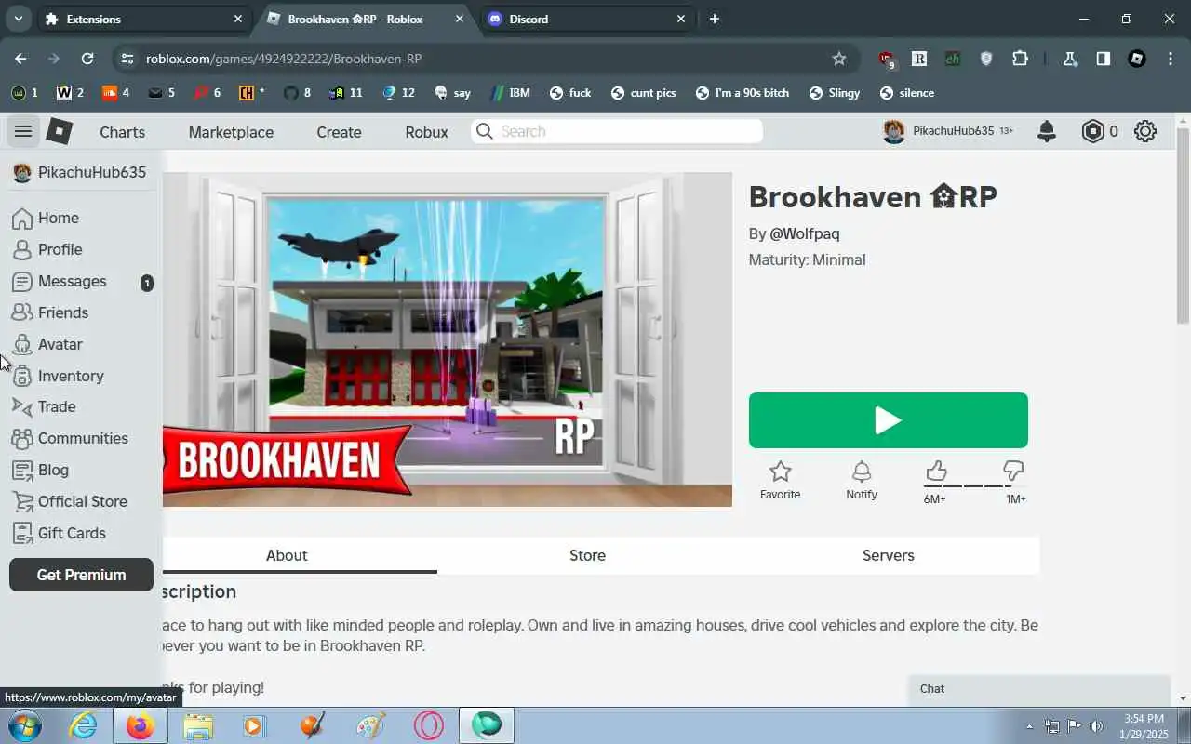Click the Brookhaven game thumbnail
This screenshot has height=744, width=1191.
click(x=448, y=339)
